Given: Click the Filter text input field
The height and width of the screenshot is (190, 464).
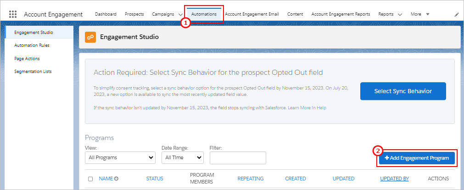Looking at the screenshot, I should [x=238, y=158].
